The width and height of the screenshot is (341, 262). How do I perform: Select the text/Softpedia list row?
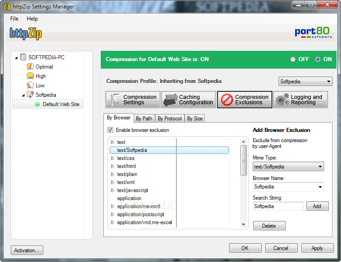point(170,150)
